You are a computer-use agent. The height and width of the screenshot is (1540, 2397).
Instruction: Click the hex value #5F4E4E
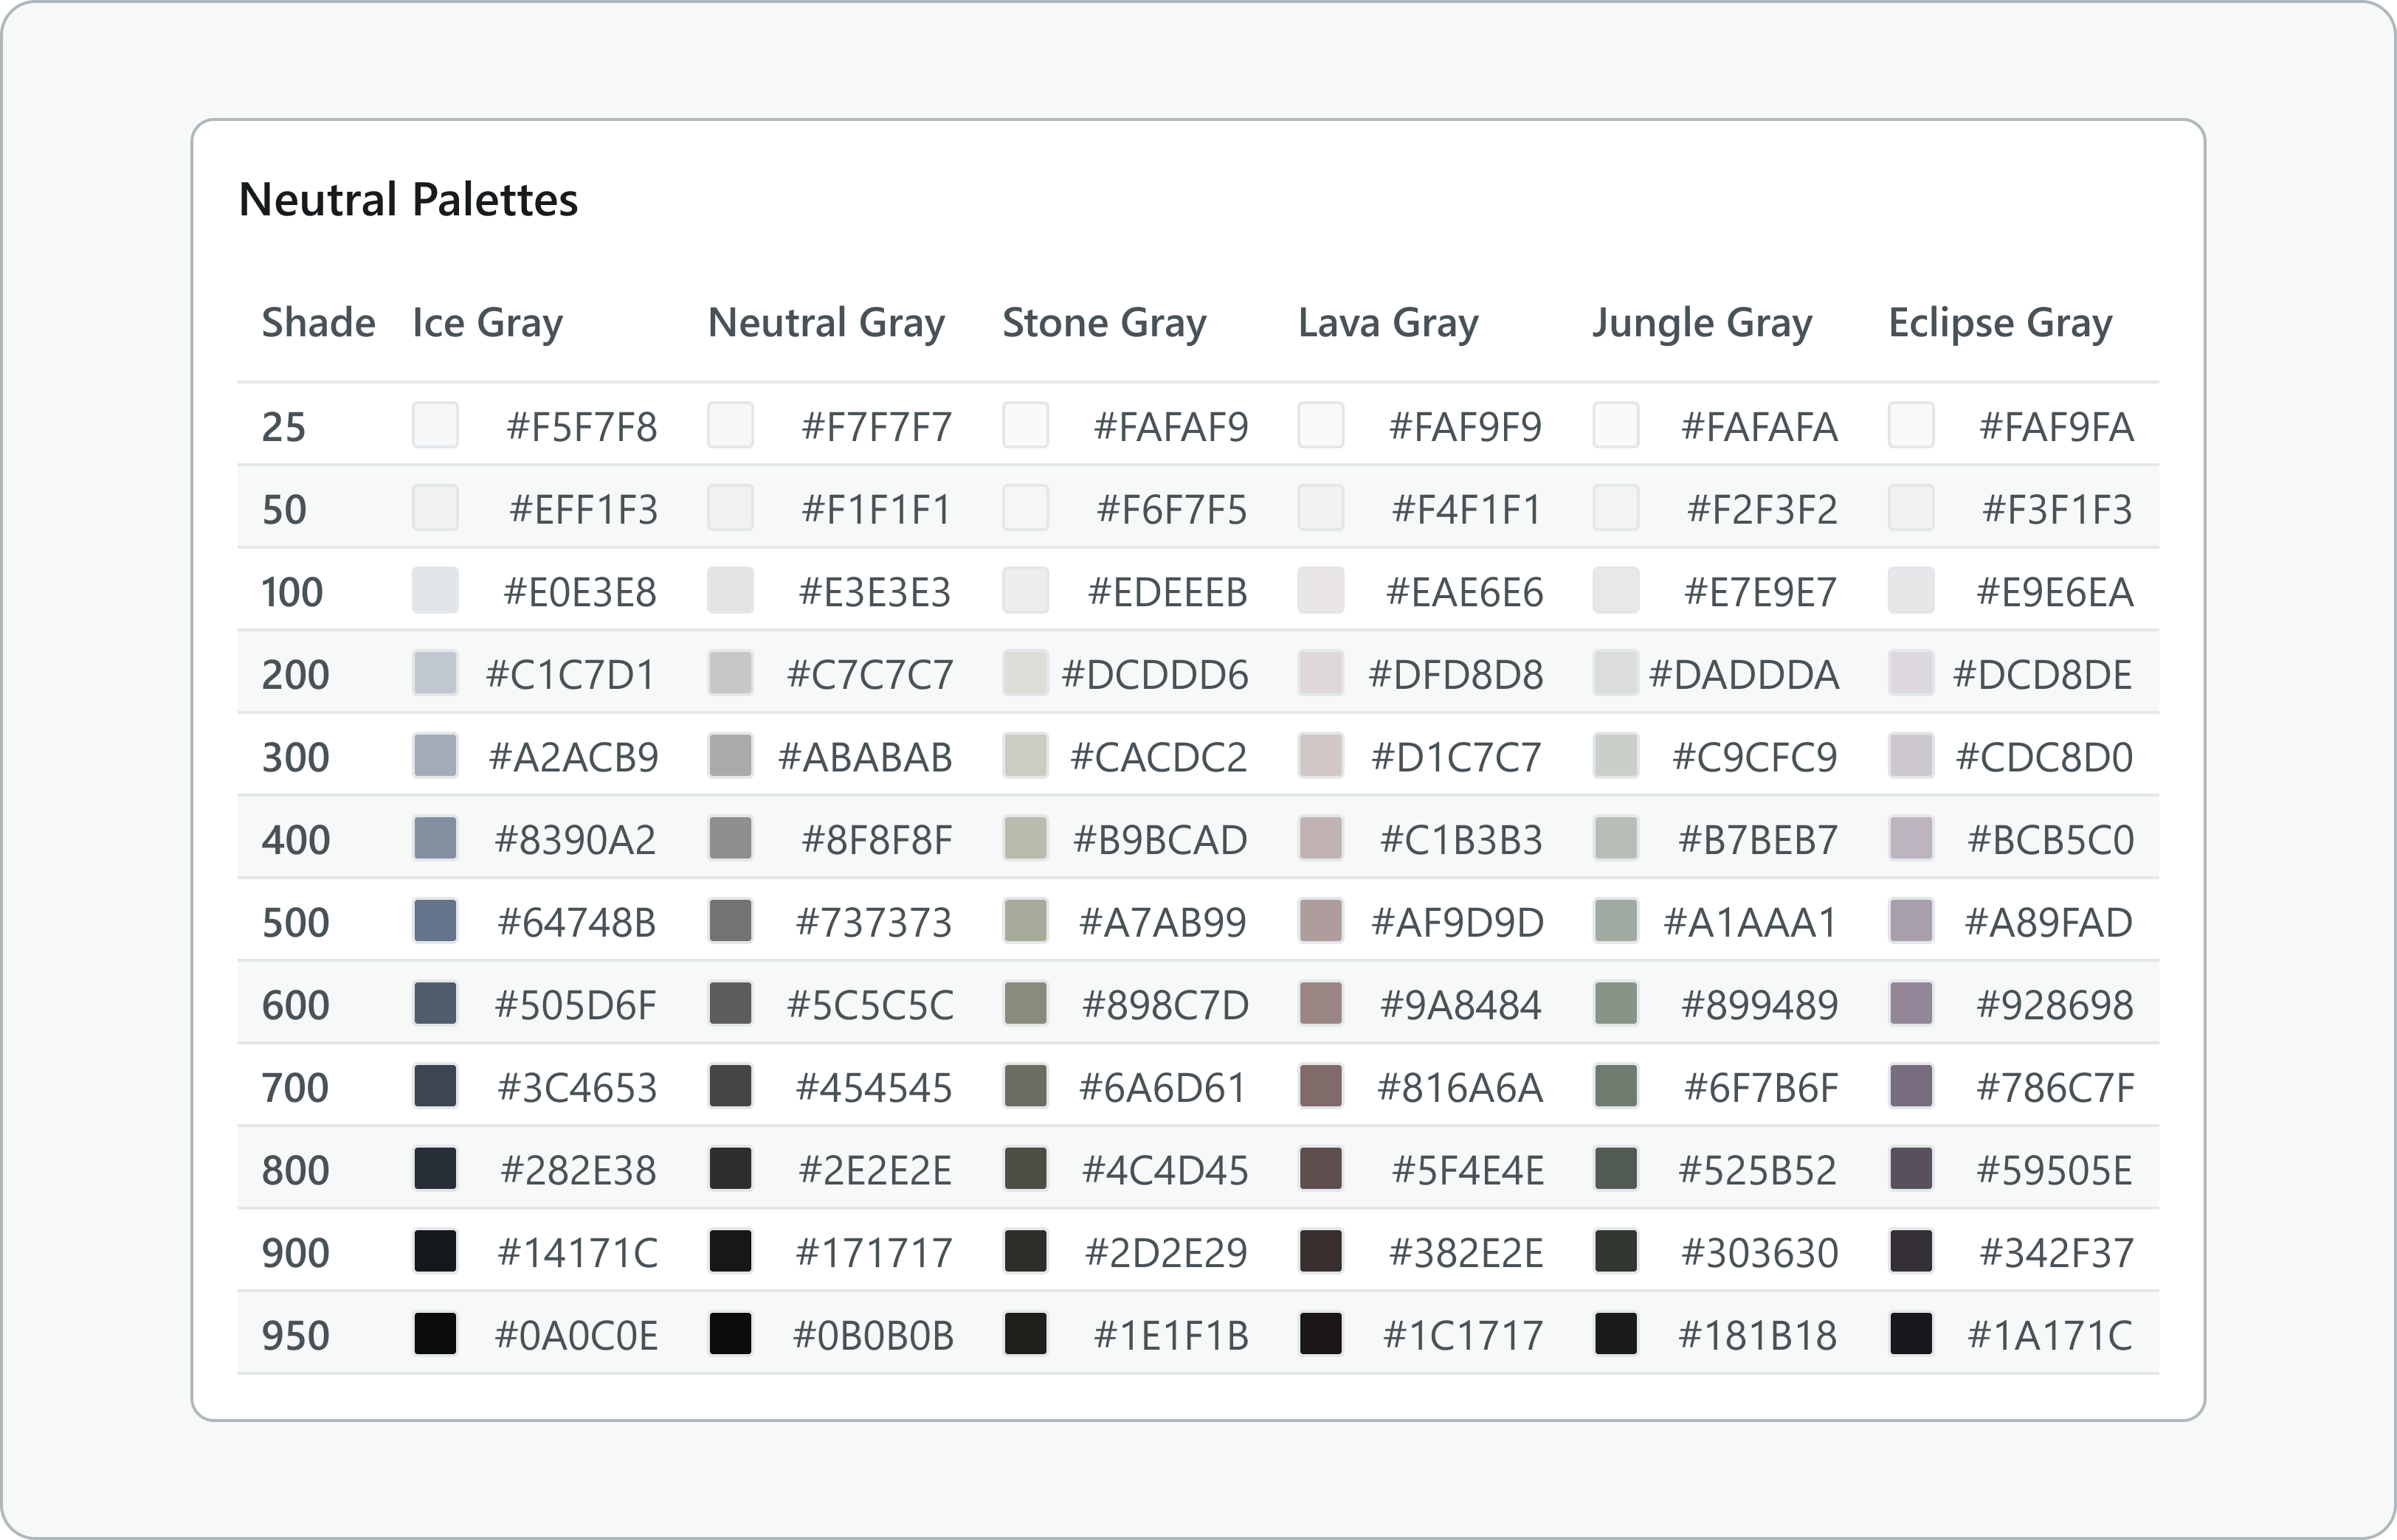(x=1468, y=1171)
